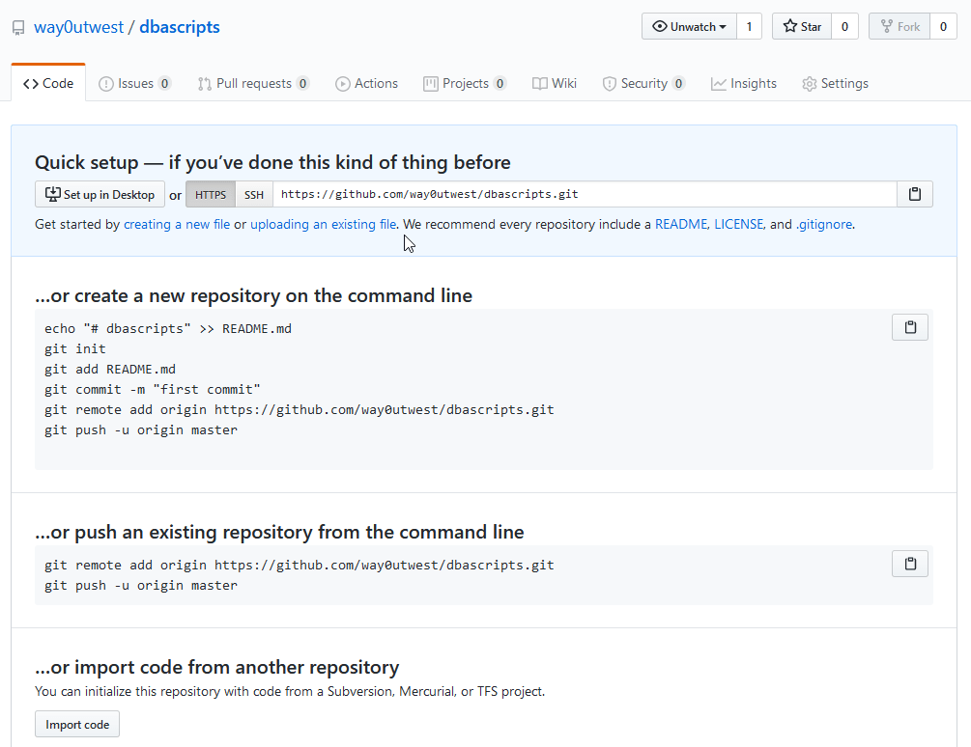971x747 pixels.
Task: Copy the new repository commands clipboard icon
Action: point(909,327)
